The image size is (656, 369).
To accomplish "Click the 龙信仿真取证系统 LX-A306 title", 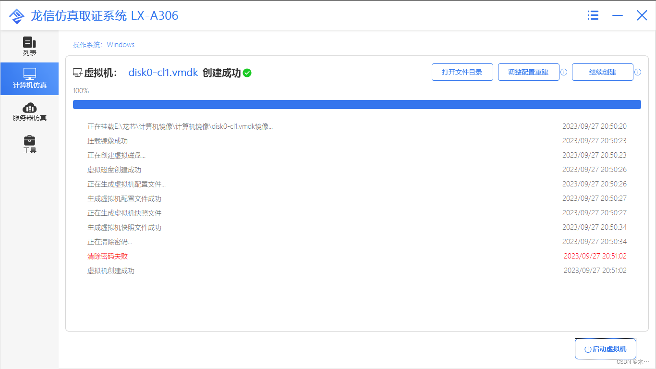I will tap(105, 16).
